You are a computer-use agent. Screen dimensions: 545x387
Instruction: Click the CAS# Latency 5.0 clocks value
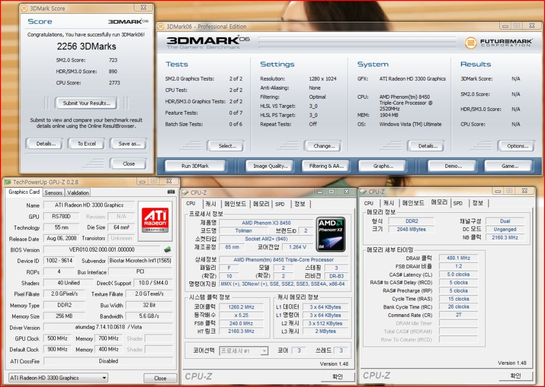(x=458, y=274)
